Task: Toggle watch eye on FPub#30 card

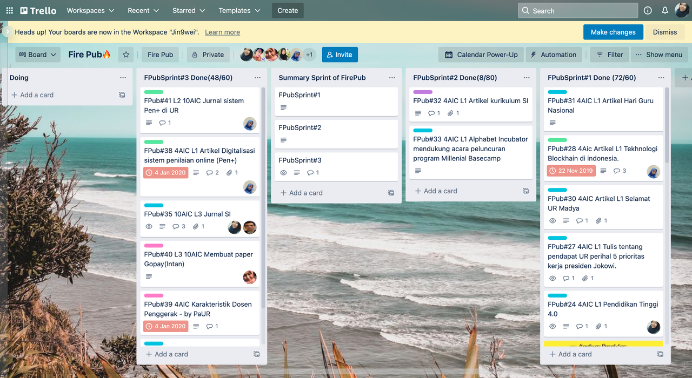Action: point(553,221)
